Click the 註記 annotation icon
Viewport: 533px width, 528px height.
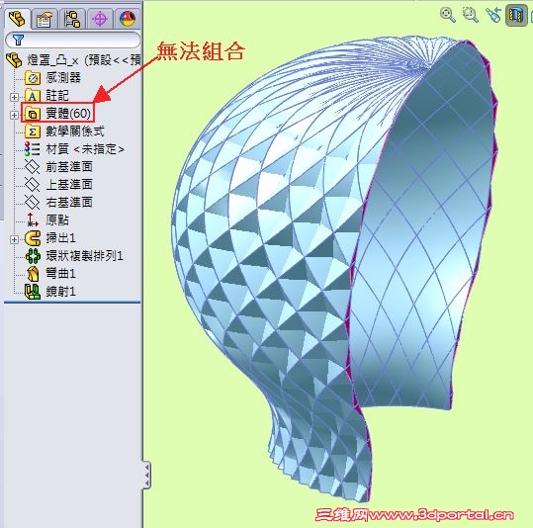tap(33, 96)
